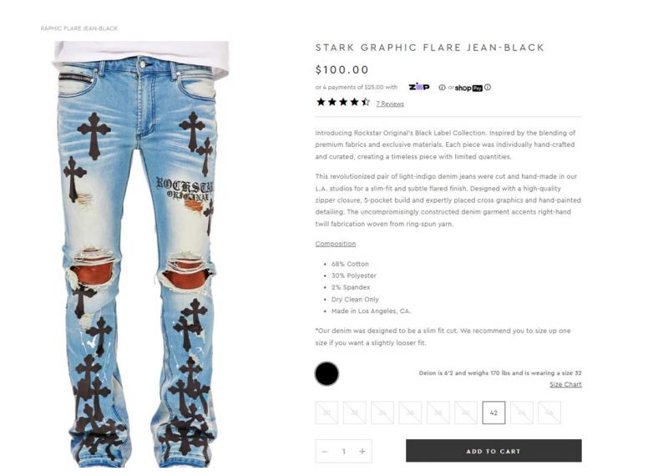Open the 7 Reviews link
This screenshot has width=648, height=476.
tap(390, 104)
